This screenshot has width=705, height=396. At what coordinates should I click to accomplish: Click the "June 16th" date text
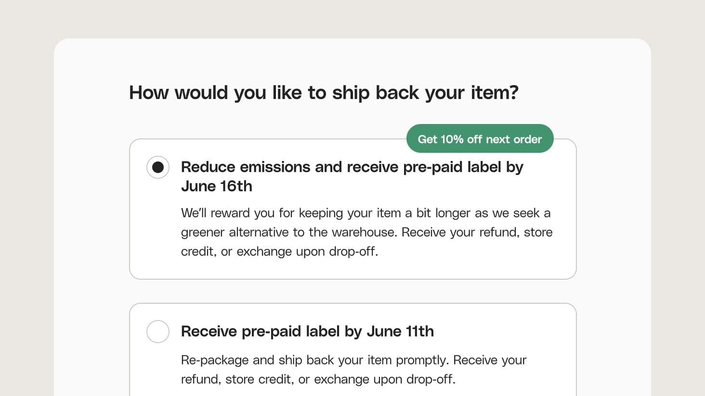pos(217,186)
